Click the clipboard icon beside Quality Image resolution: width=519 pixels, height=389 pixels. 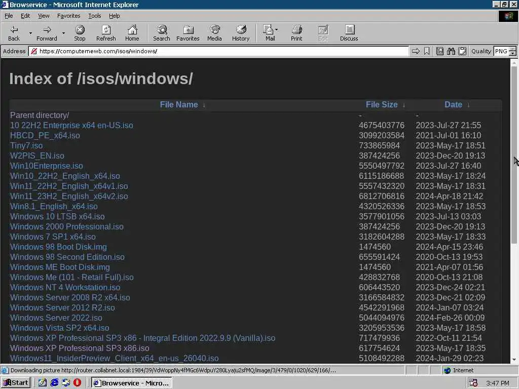point(462,51)
